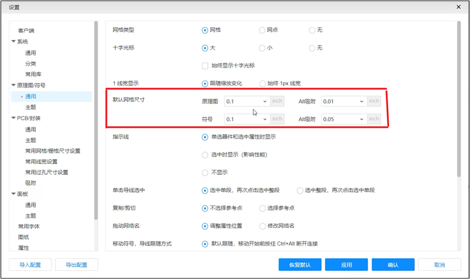The width and height of the screenshot is (470, 279).
Task: Click the settings panel vertical scrollbar
Action: [x=459, y=99]
